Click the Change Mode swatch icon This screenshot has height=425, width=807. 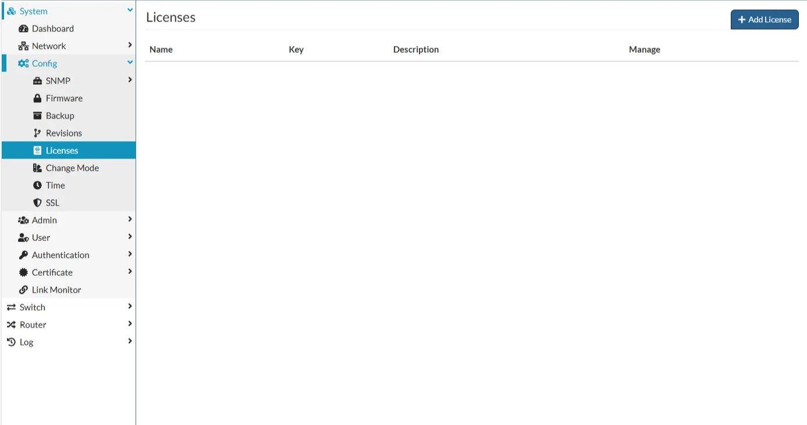click(x=37, y=168)
